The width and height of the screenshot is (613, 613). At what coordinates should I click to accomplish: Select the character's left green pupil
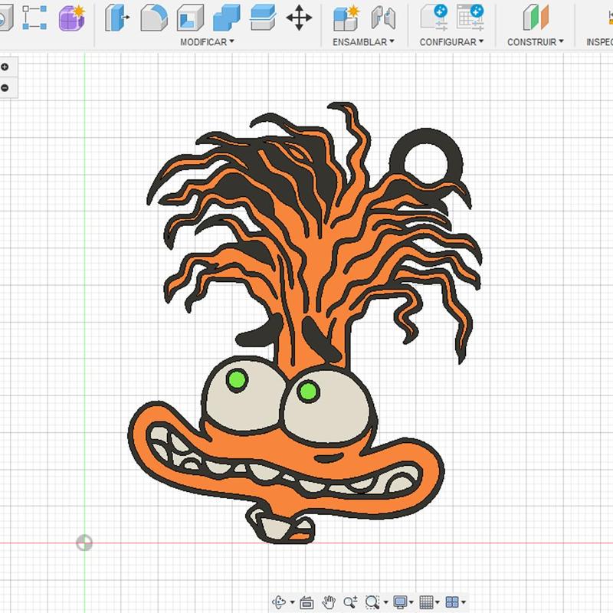tap(237, 379)
